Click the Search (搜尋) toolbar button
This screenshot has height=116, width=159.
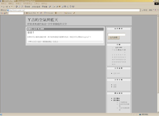27,7
